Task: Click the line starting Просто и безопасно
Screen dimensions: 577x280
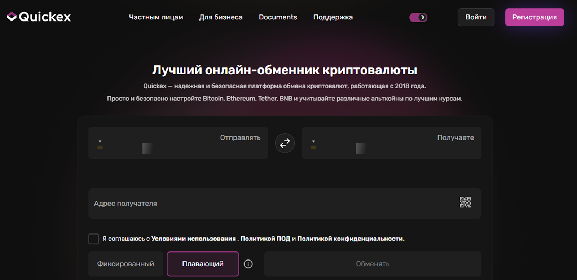Action: point(285,99)
